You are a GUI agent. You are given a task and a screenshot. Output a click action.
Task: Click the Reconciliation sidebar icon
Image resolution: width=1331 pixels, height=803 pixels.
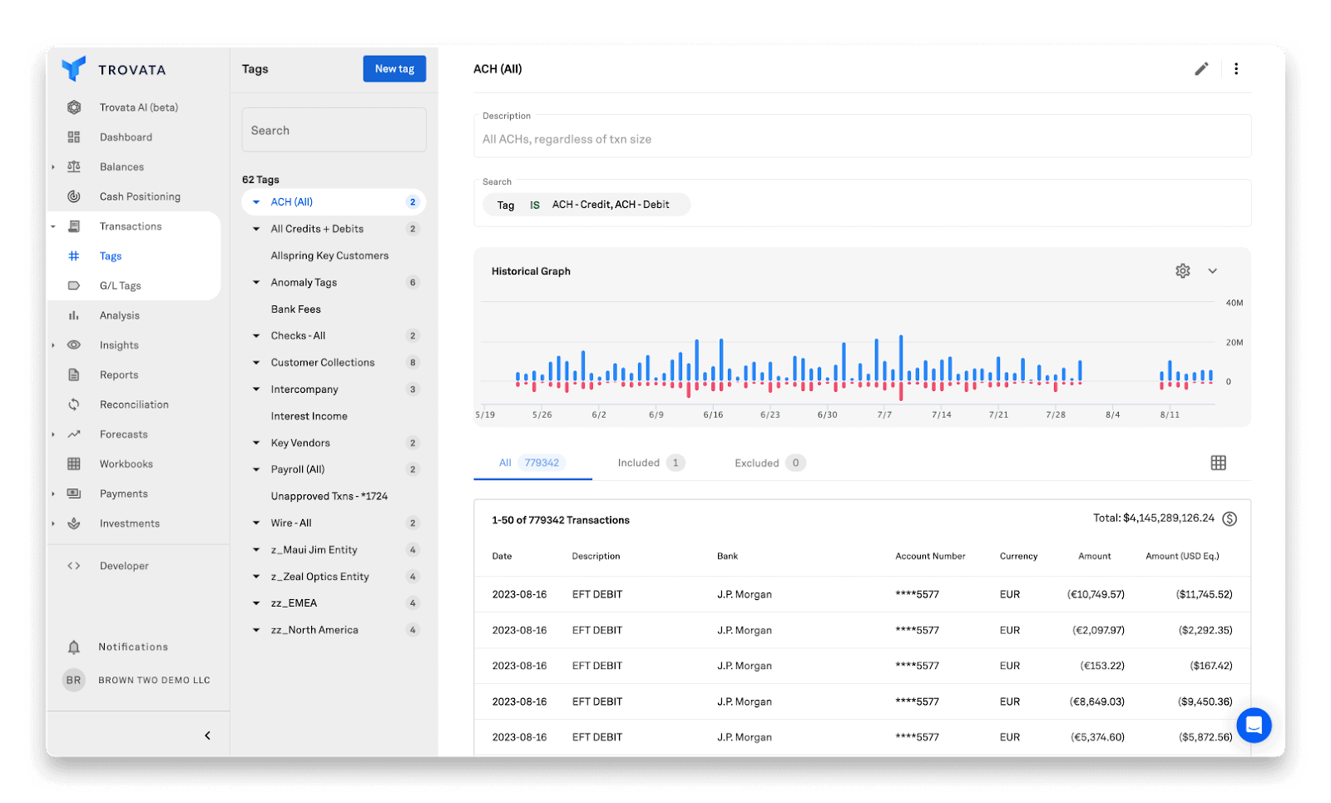click(x=74, y=404)
